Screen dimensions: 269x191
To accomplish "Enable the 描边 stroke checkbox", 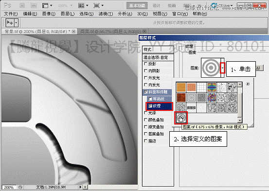I will (145, 141).
